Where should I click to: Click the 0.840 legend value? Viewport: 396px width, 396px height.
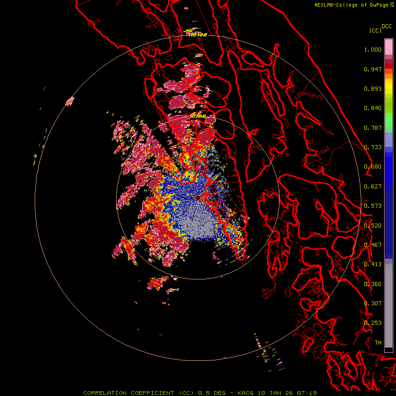pos(373,108)
